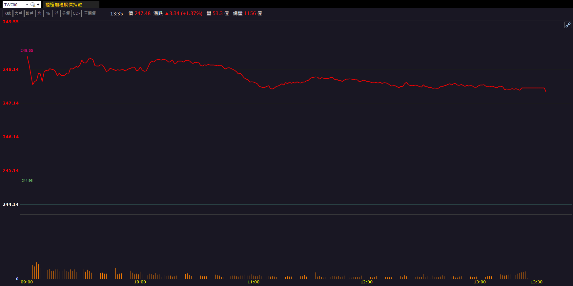Click the 09:00 opening volume bar

point(27,250)
